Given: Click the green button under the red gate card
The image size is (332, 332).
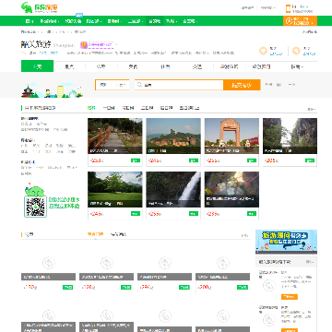Looking at the screenshot, I should pyautogui.click(x=252, y=160).
